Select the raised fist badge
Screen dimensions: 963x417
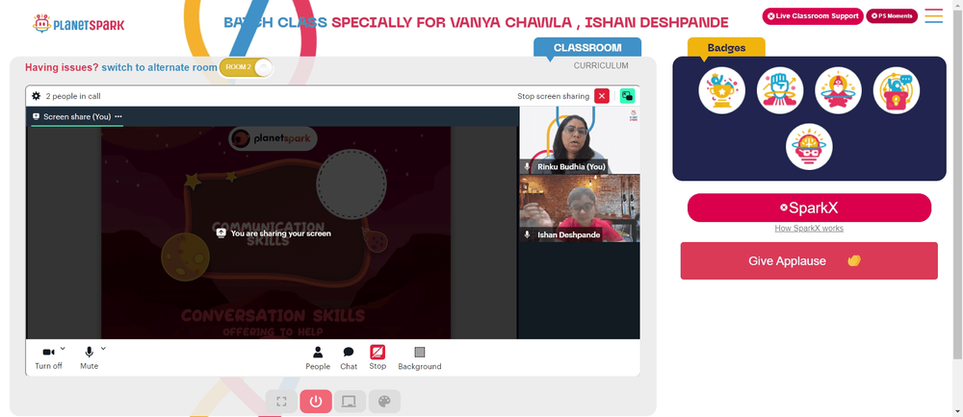tap(780, 90)
